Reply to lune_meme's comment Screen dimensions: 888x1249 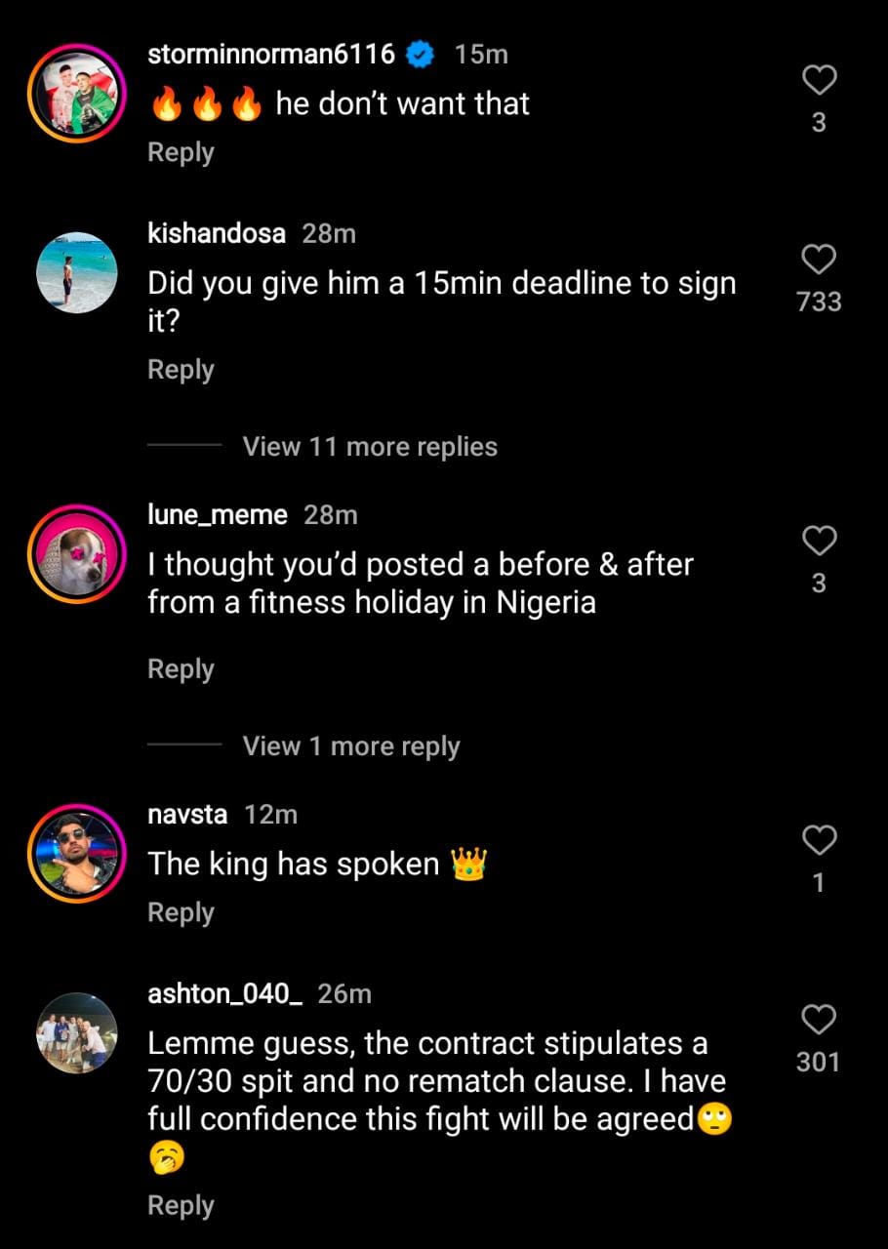[x=181, y=669]
